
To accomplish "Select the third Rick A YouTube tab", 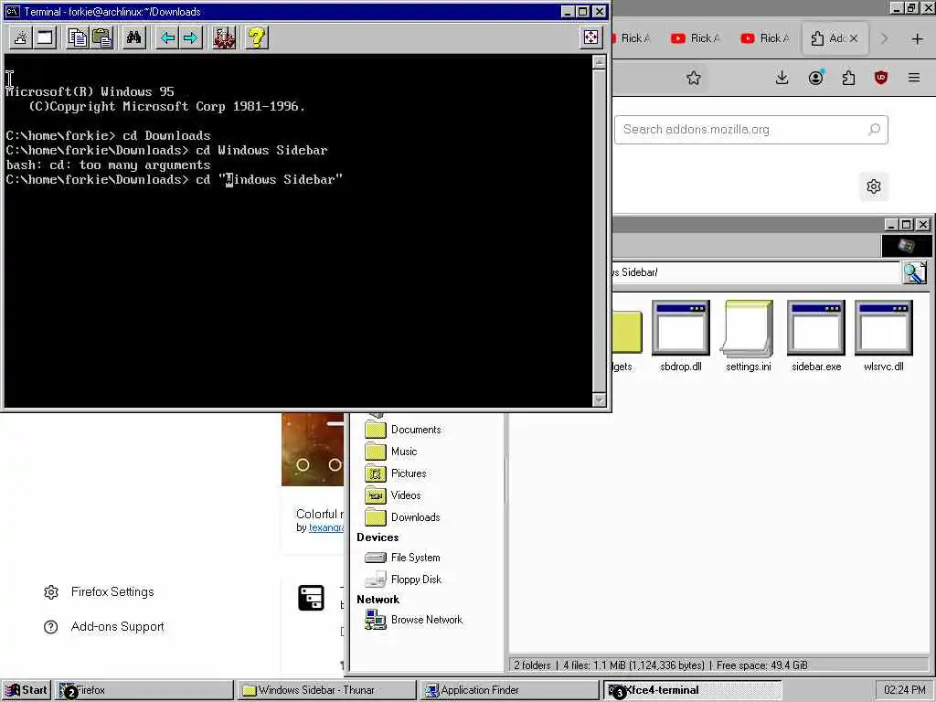I will pos(765,38).
